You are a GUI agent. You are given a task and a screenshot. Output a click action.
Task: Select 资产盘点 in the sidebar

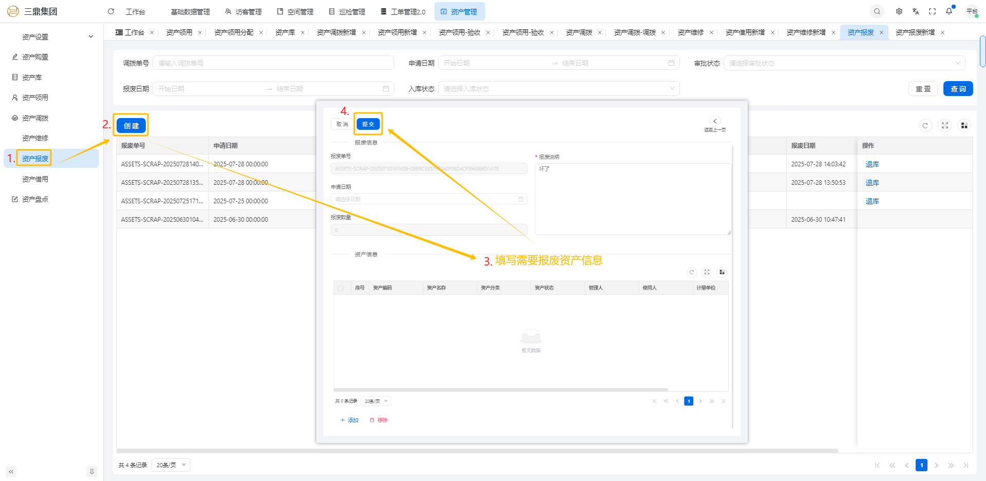[x=35, y=199]
